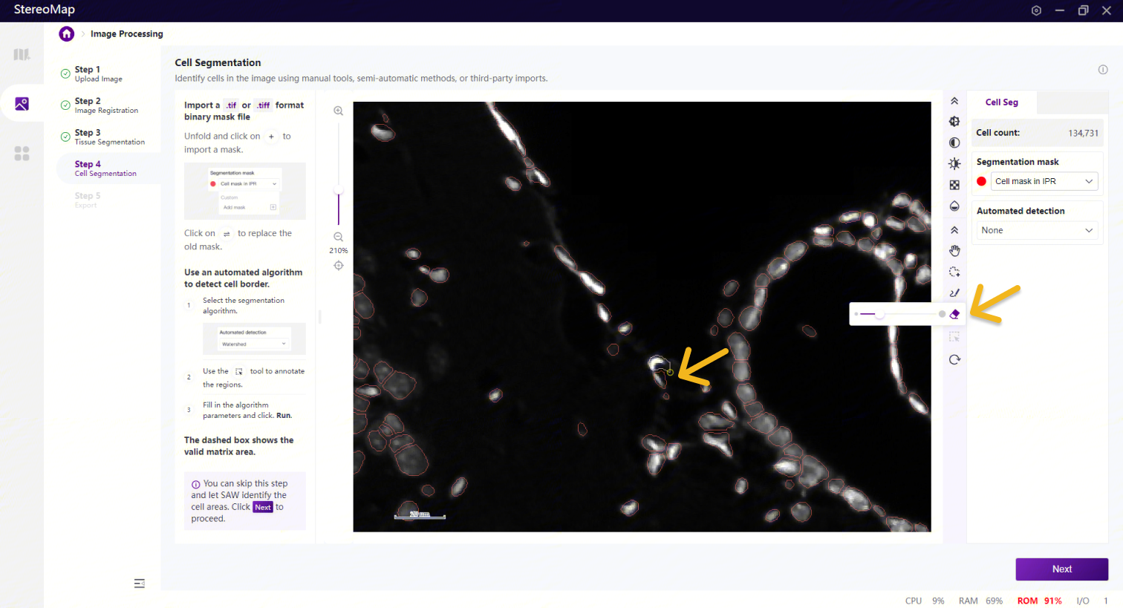Click the large dot for maximum eraser size
1123x608 pixels.
tap(943, 314)
